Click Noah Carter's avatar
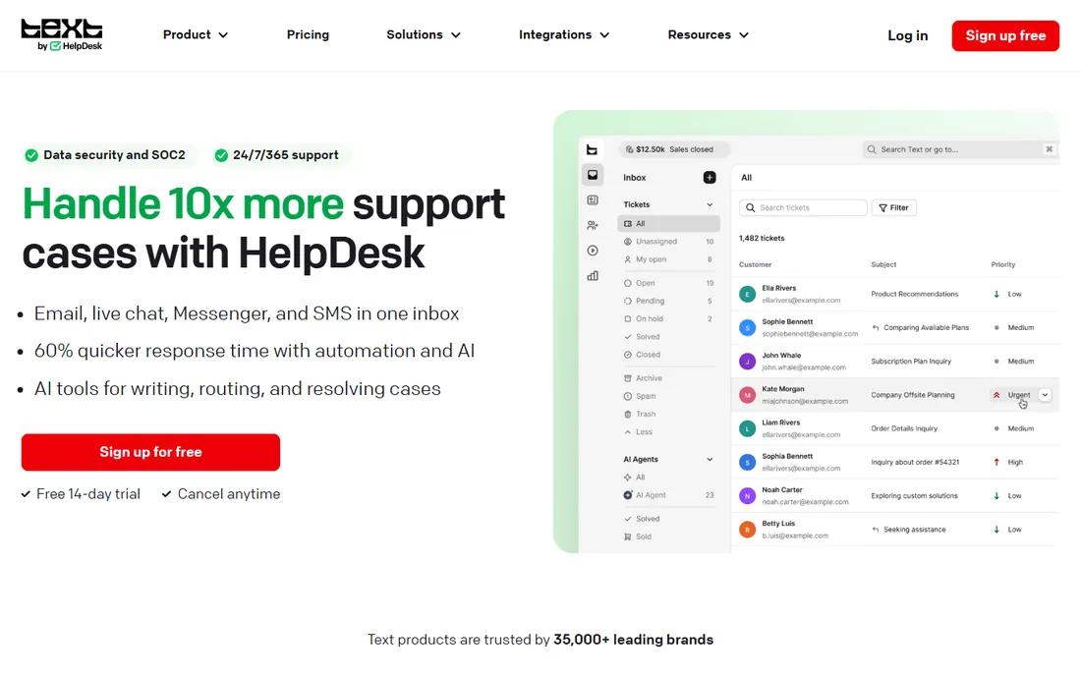This screenshot has height=676, width=1081. [747, 496]
